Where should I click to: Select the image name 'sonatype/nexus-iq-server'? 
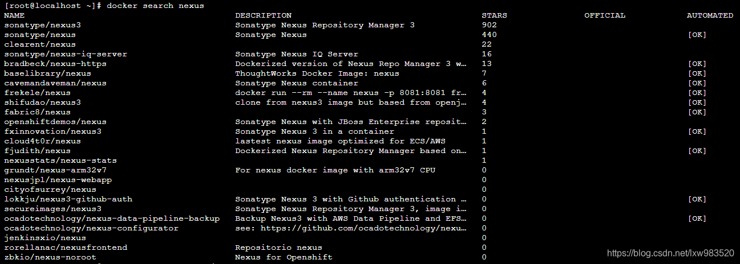point(66,54)
